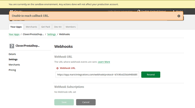This screenshot has height=108, width=195.
Task: Open Pricing in the sidebar
Action: point(12,70)
